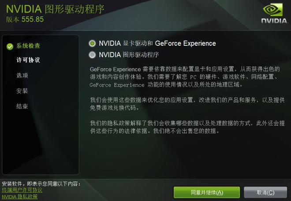Click the GeForce Experience description paragraph
291x201 pixels.
click(185, 77)
